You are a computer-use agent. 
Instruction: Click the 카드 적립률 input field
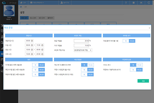(81, 45)
